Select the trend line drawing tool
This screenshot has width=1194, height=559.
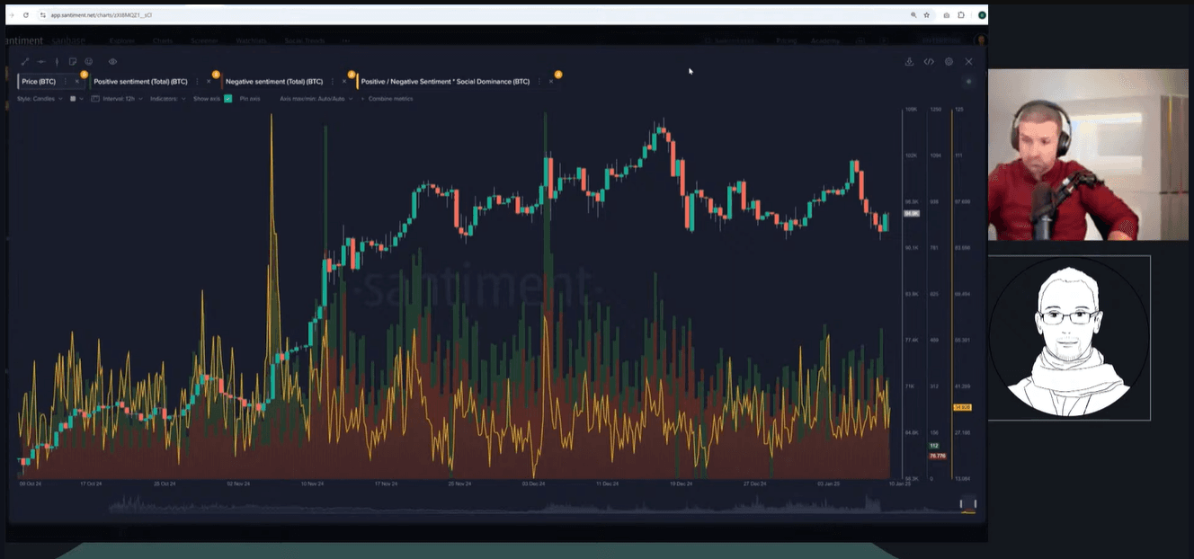[25, 62]
